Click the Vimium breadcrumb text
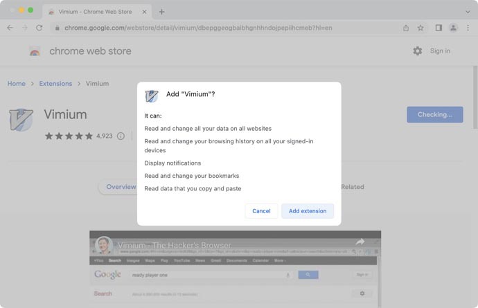The image size is (478, 308). coord(97,84)
